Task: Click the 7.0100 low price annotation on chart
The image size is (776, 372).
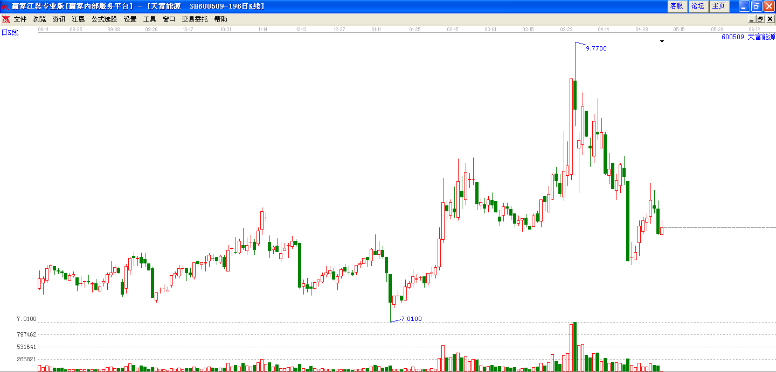Action: click(411, 319)
